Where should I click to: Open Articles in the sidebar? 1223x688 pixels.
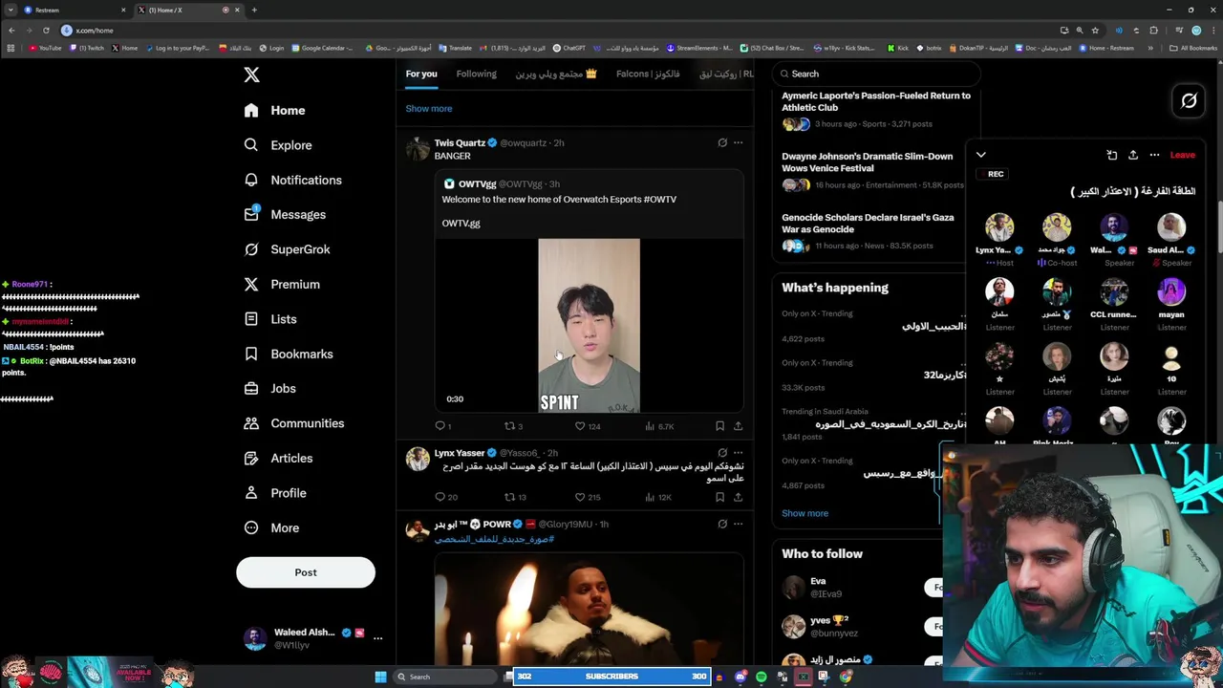[x=278, y=459]
